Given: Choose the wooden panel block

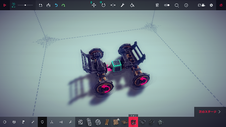Looking at the screenshot, I should [116, 122].
